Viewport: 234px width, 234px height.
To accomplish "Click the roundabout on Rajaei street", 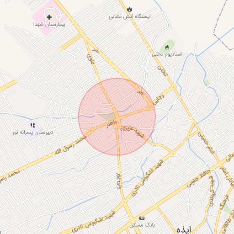I will point(174,87).
